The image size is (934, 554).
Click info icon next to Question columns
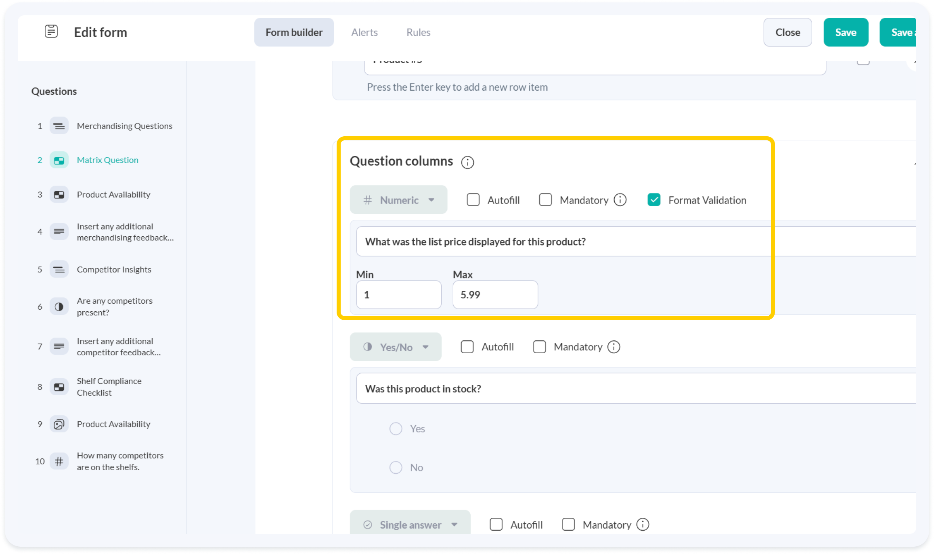point(467,162)
